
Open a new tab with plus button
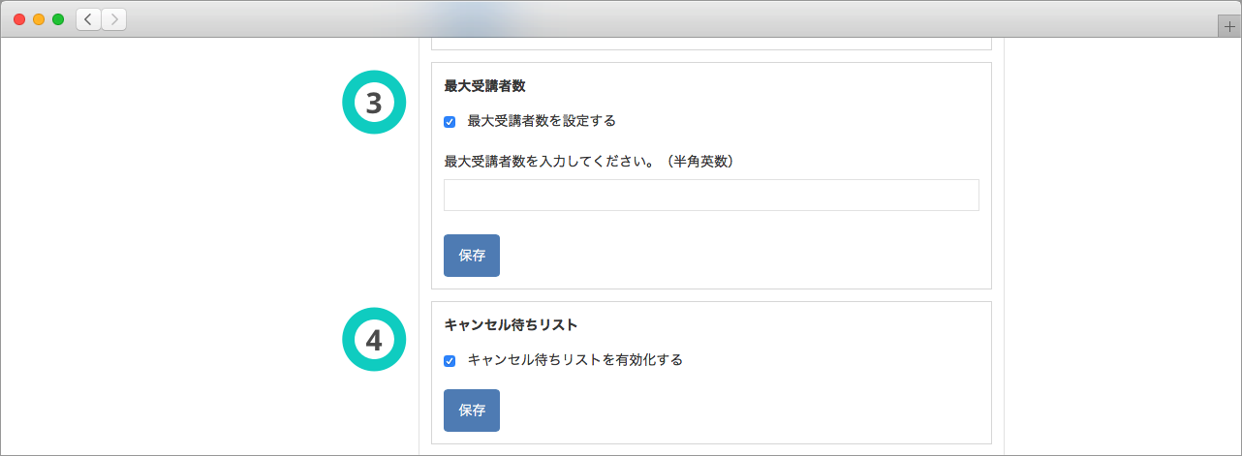click(x=1229, y=27)
